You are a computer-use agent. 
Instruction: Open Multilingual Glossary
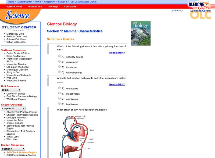click(x=17, y=70)
